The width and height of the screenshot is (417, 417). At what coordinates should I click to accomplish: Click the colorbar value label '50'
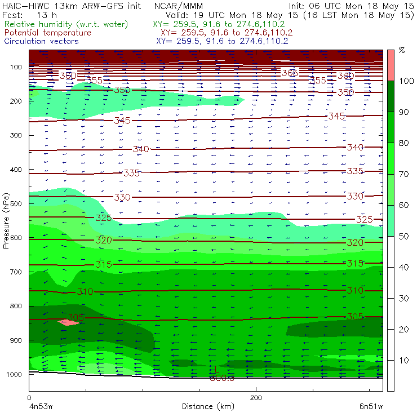pos(403,236)
